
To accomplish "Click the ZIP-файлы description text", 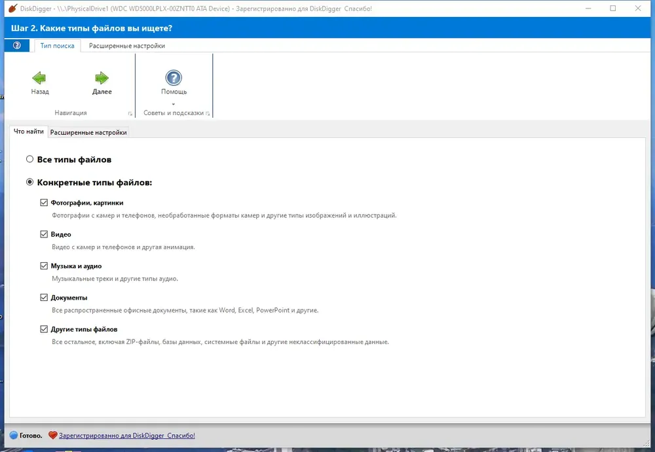I will 220,342.
